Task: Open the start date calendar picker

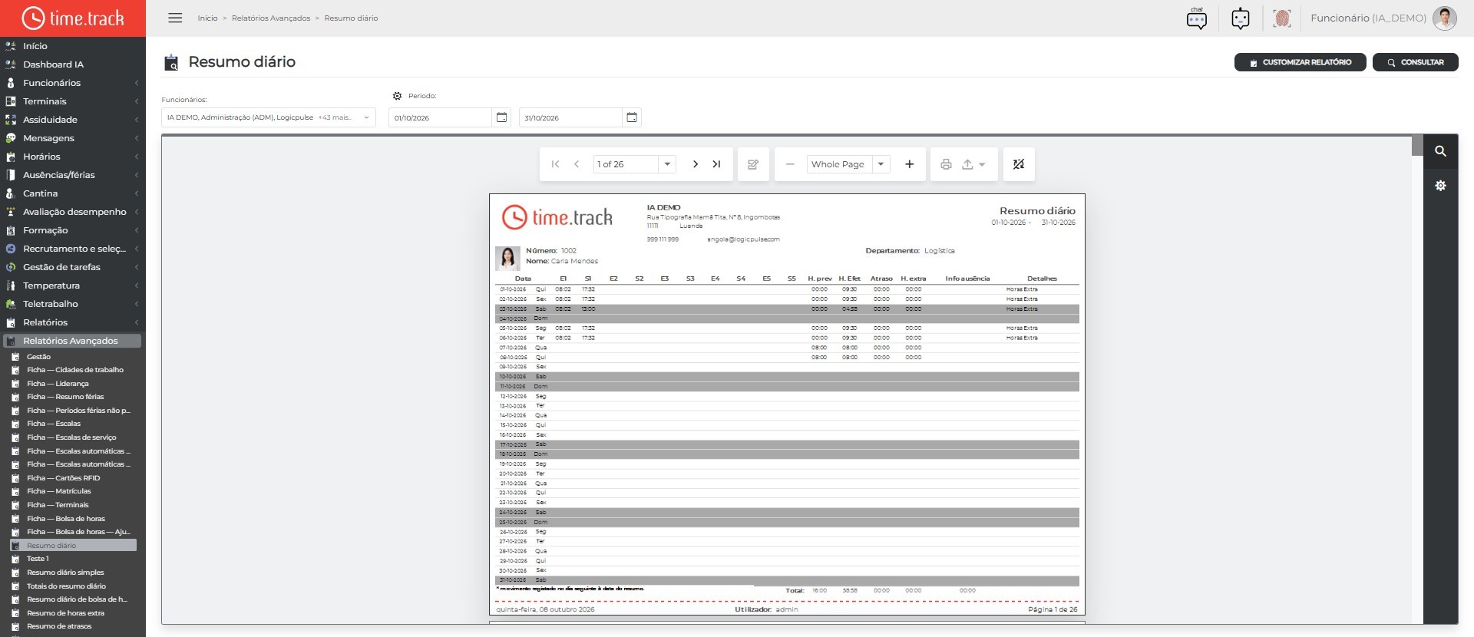Action: tap(501, 117)
